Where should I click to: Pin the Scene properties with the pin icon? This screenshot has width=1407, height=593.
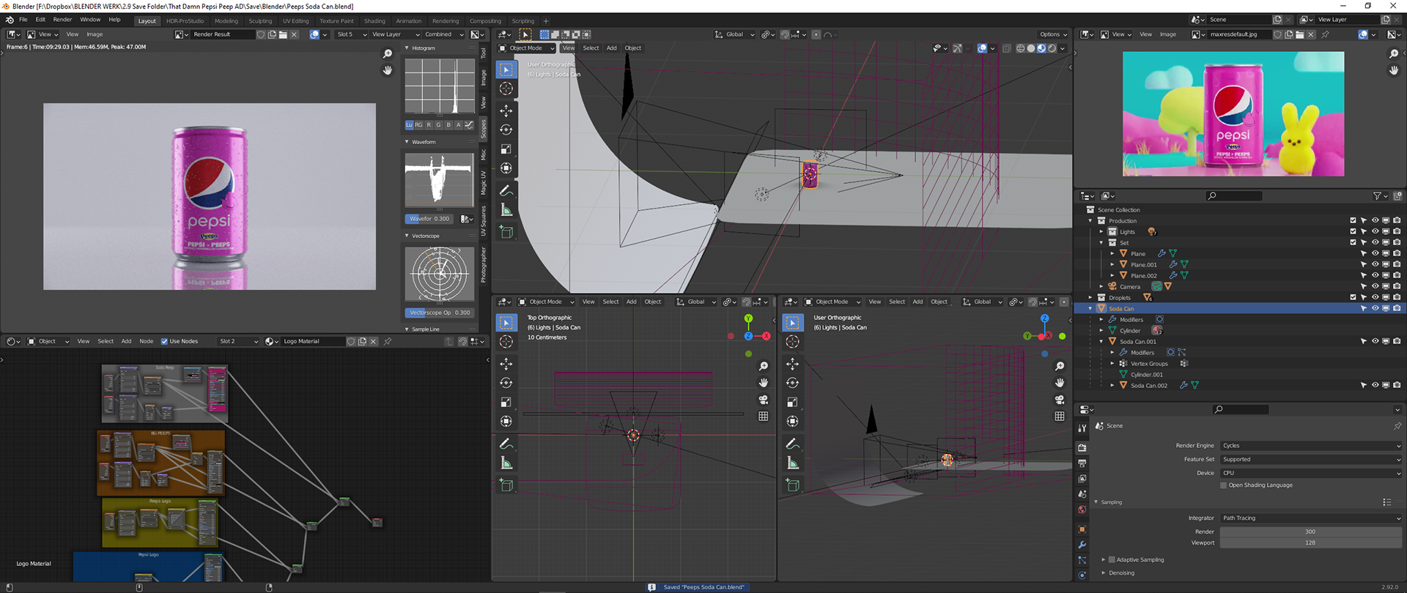coord(1397,426)
